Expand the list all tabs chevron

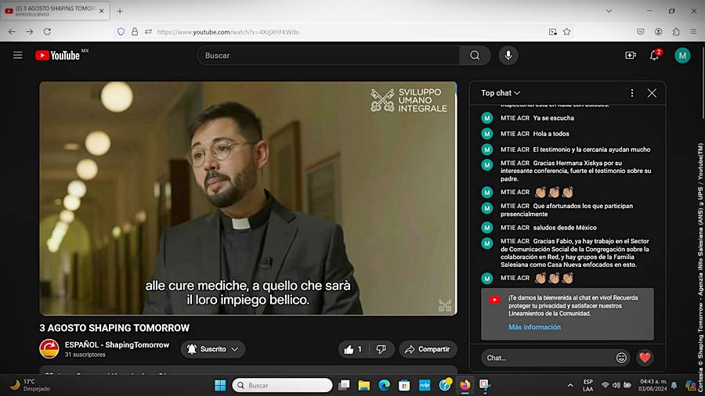pyautogui.click(x=609, y=11)
